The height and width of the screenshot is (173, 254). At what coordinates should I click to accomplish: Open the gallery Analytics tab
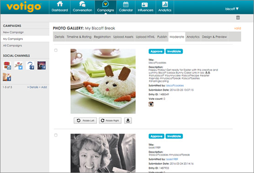(193, 37)
